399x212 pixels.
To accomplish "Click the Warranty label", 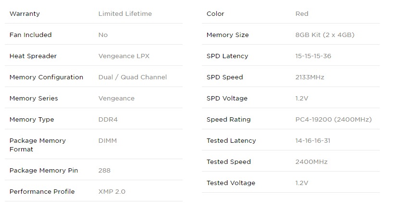I will point(25,14).
